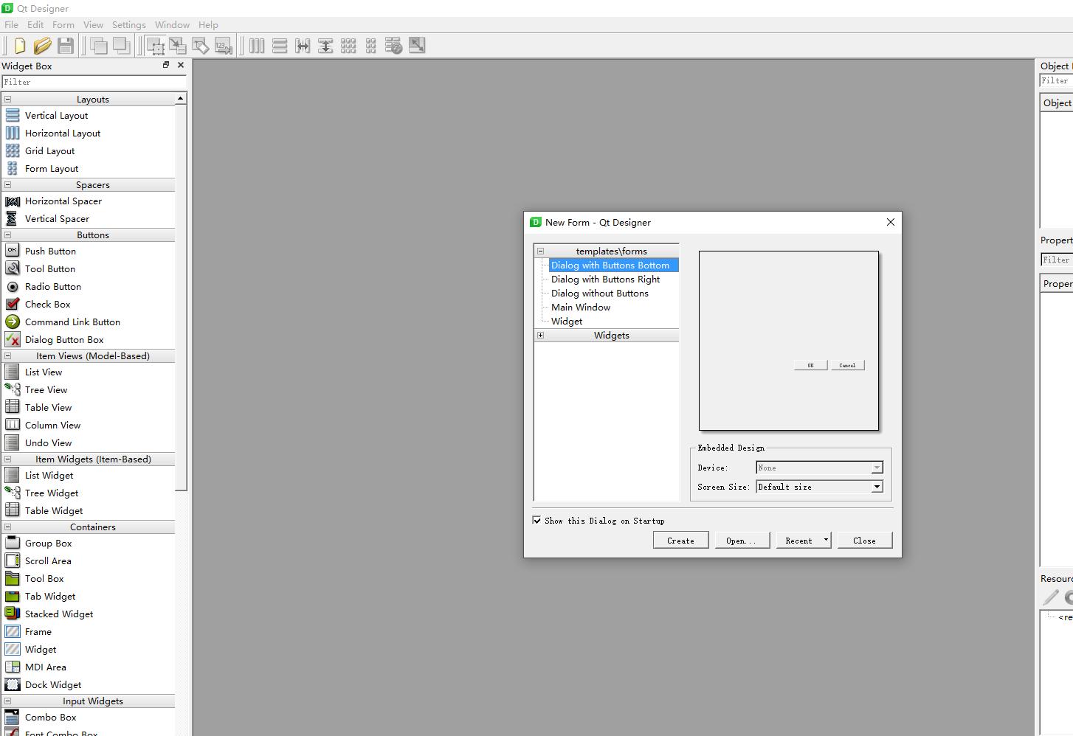Collapse the templates\forms tree group
Screen dimensions: 1073x736
click(540, 251)
